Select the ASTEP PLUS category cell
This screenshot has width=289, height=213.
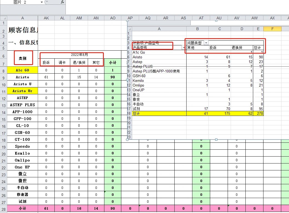[22, 105]
